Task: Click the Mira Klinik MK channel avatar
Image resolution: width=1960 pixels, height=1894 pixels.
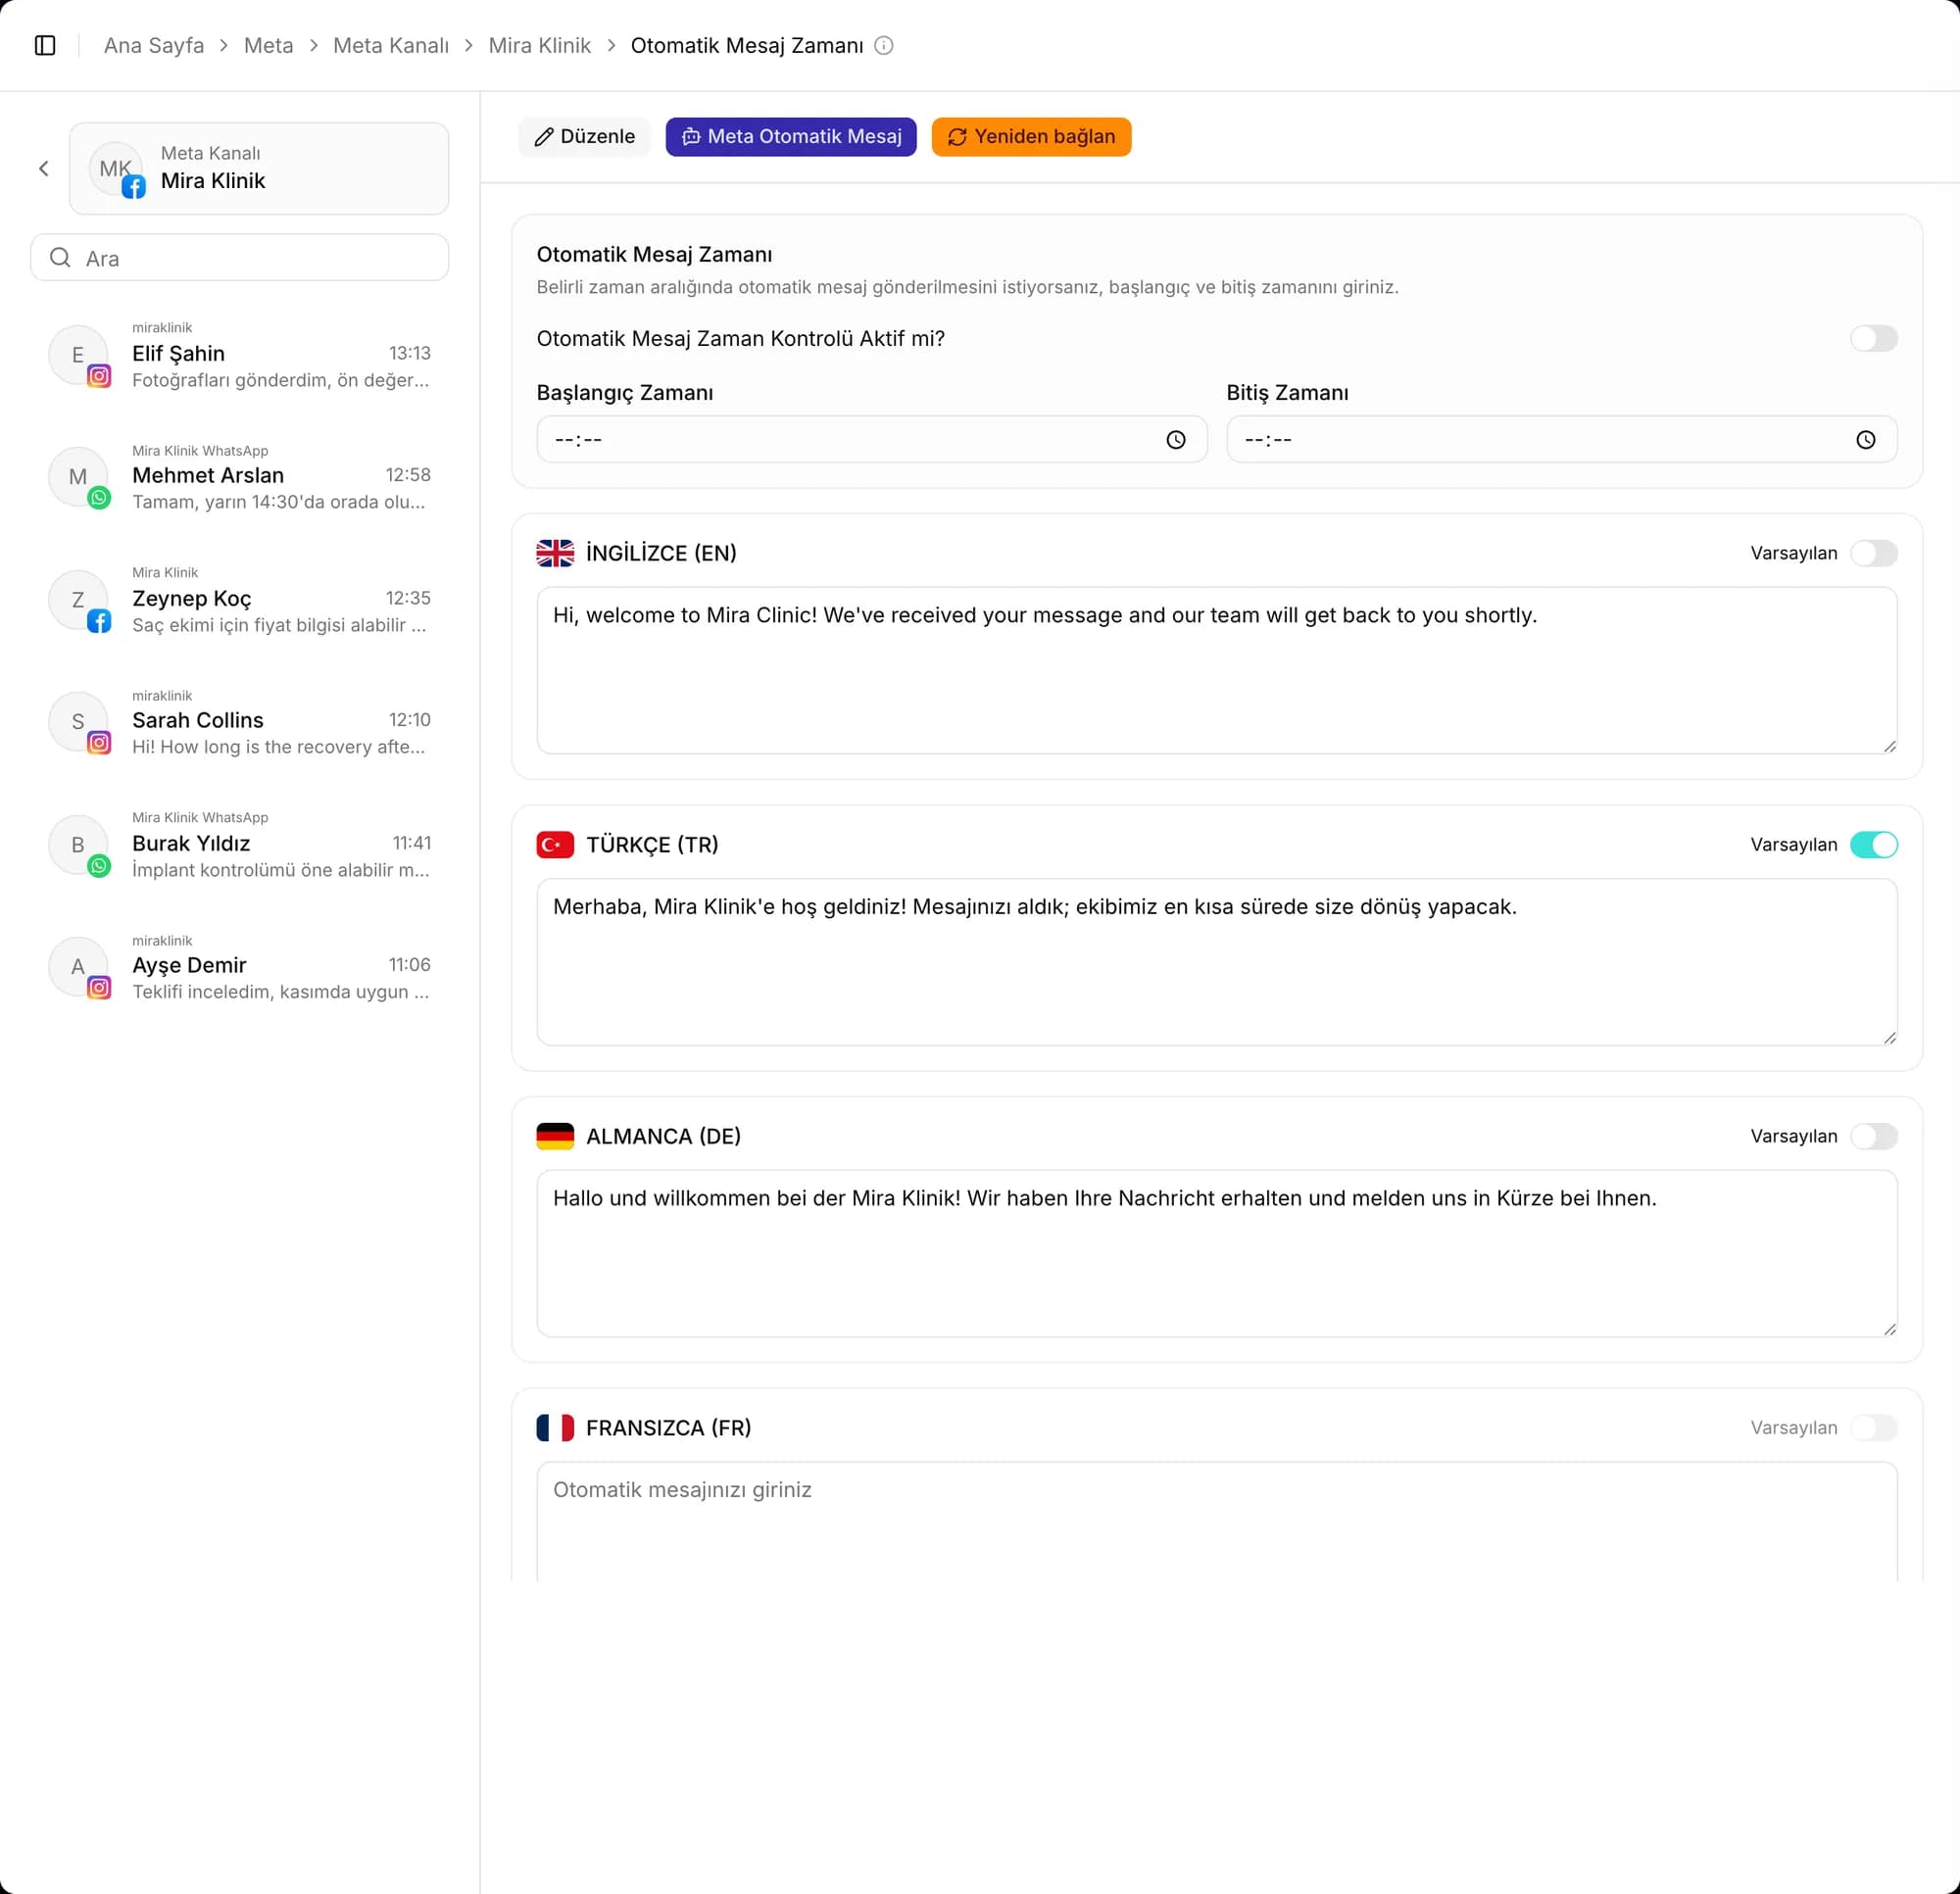Action: [116, 168]
